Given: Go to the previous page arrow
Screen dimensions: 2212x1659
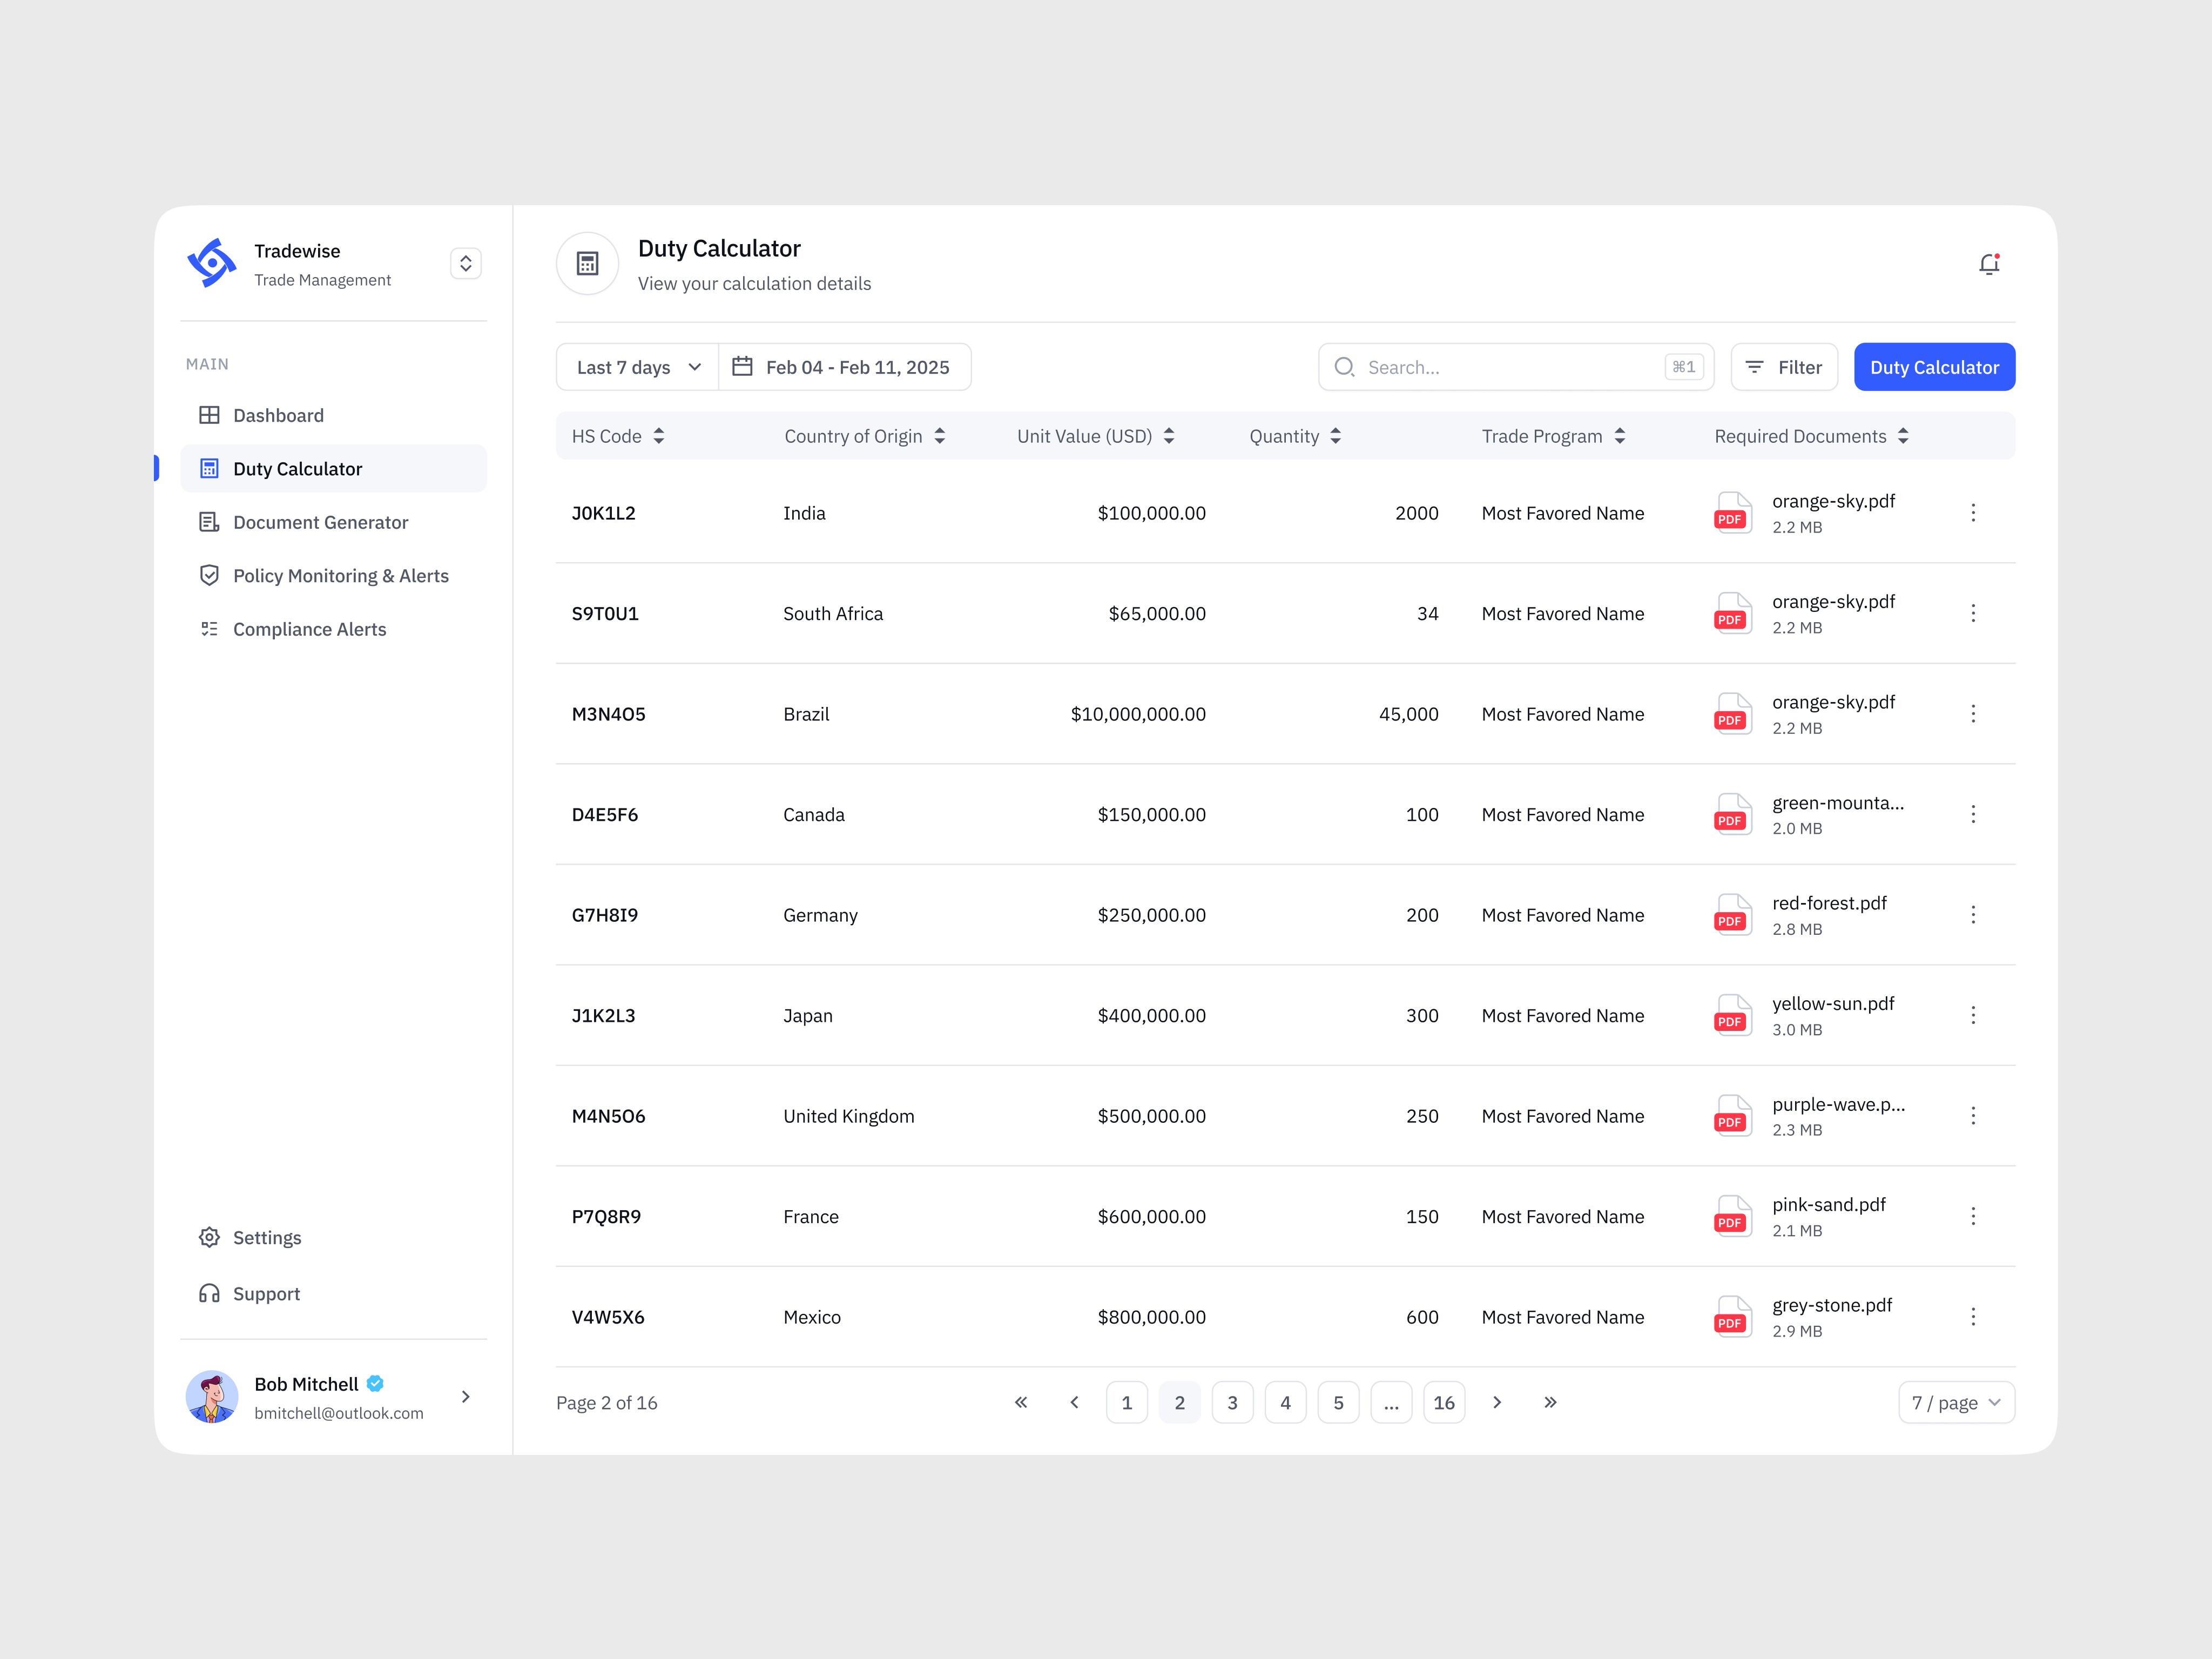Looking at the screenshot, I should [x=1074, y=1402].
